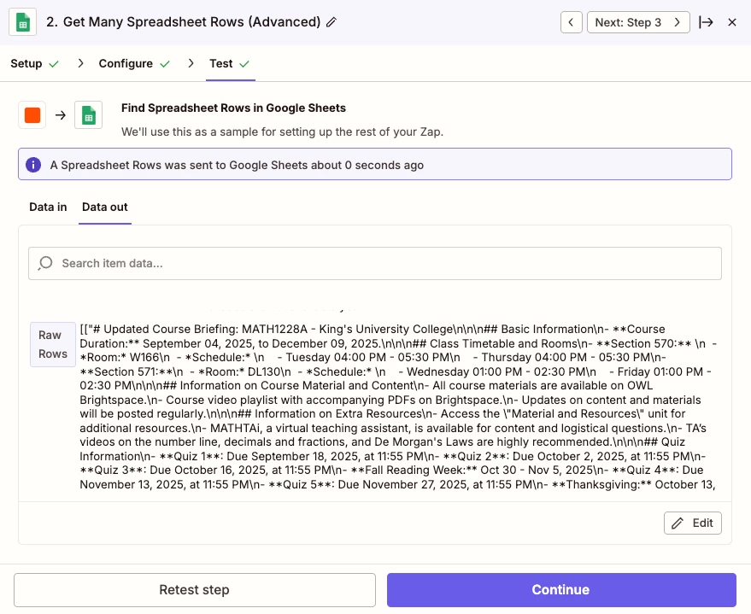This screenshot has height=614, width=751.
Task: Click the green Google Sheets action icon
Action: coord(88,115)
